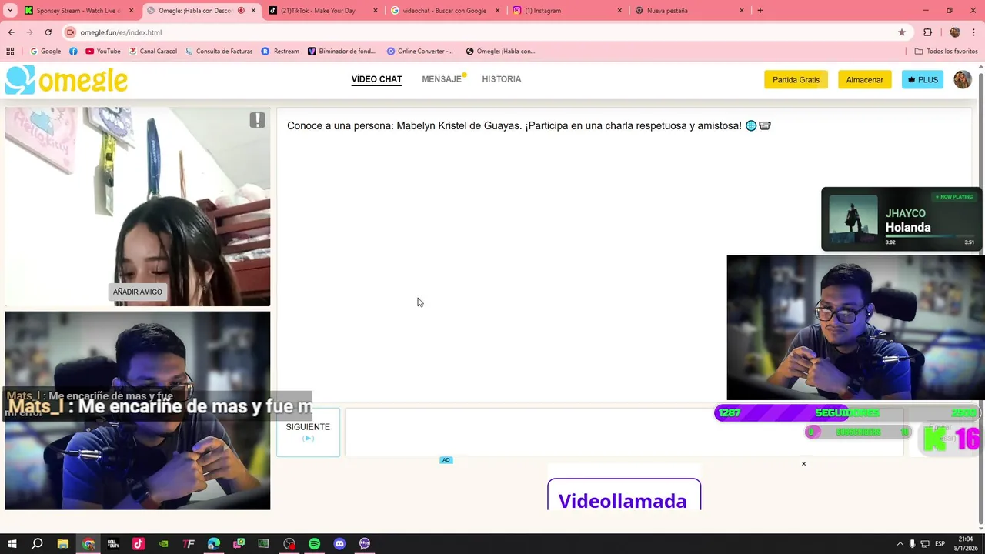The height and width of the screenshot is (554, 985).
Task: Click the Videollamada ad banner
Action: pyautogui.click(x=624, y=495)
